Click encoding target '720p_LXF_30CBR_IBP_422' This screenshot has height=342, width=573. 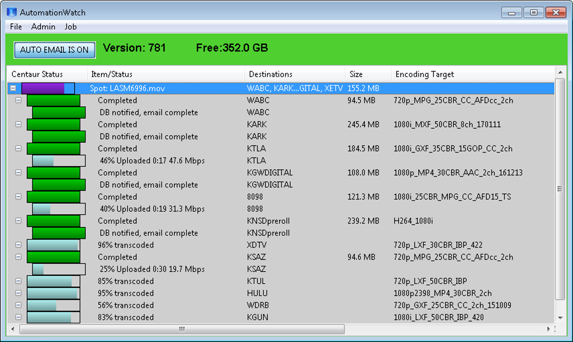[x=438, y=245]
